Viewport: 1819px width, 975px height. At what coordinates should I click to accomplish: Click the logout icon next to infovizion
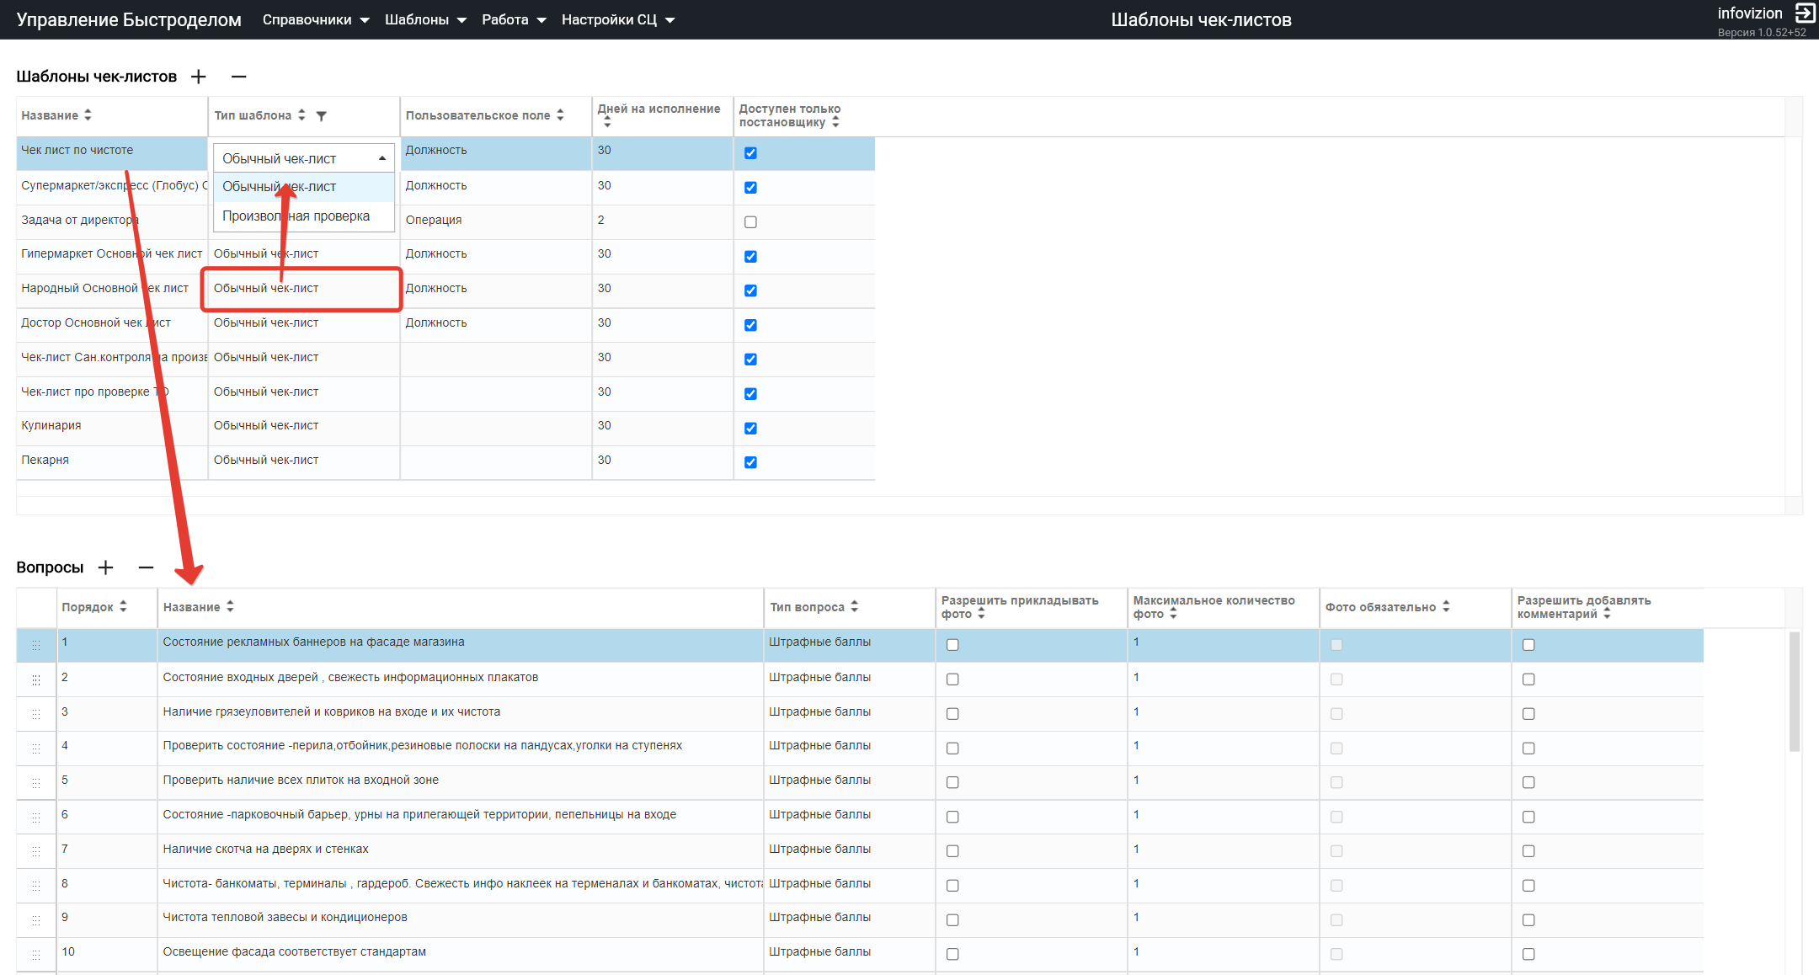point(1805,13)
